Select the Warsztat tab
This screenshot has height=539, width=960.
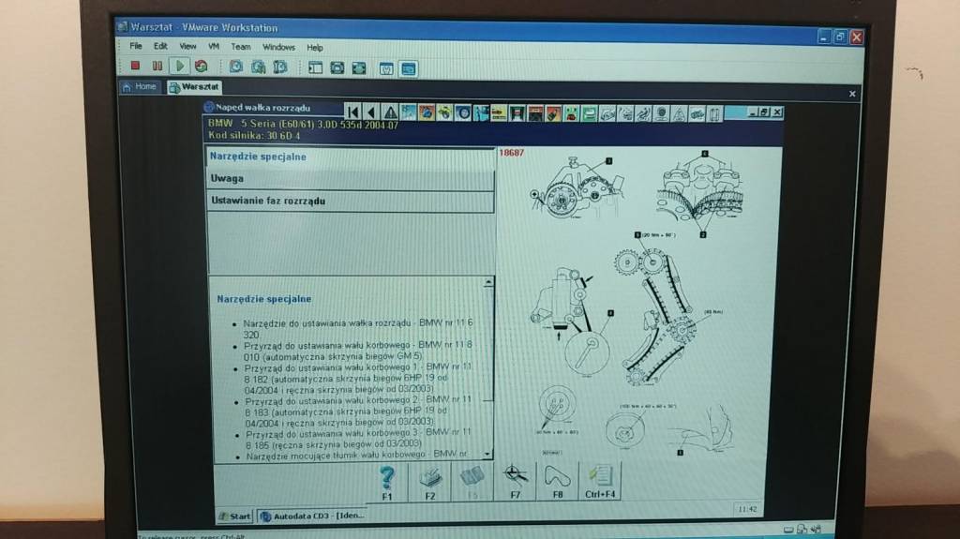[x=195, y=87]
